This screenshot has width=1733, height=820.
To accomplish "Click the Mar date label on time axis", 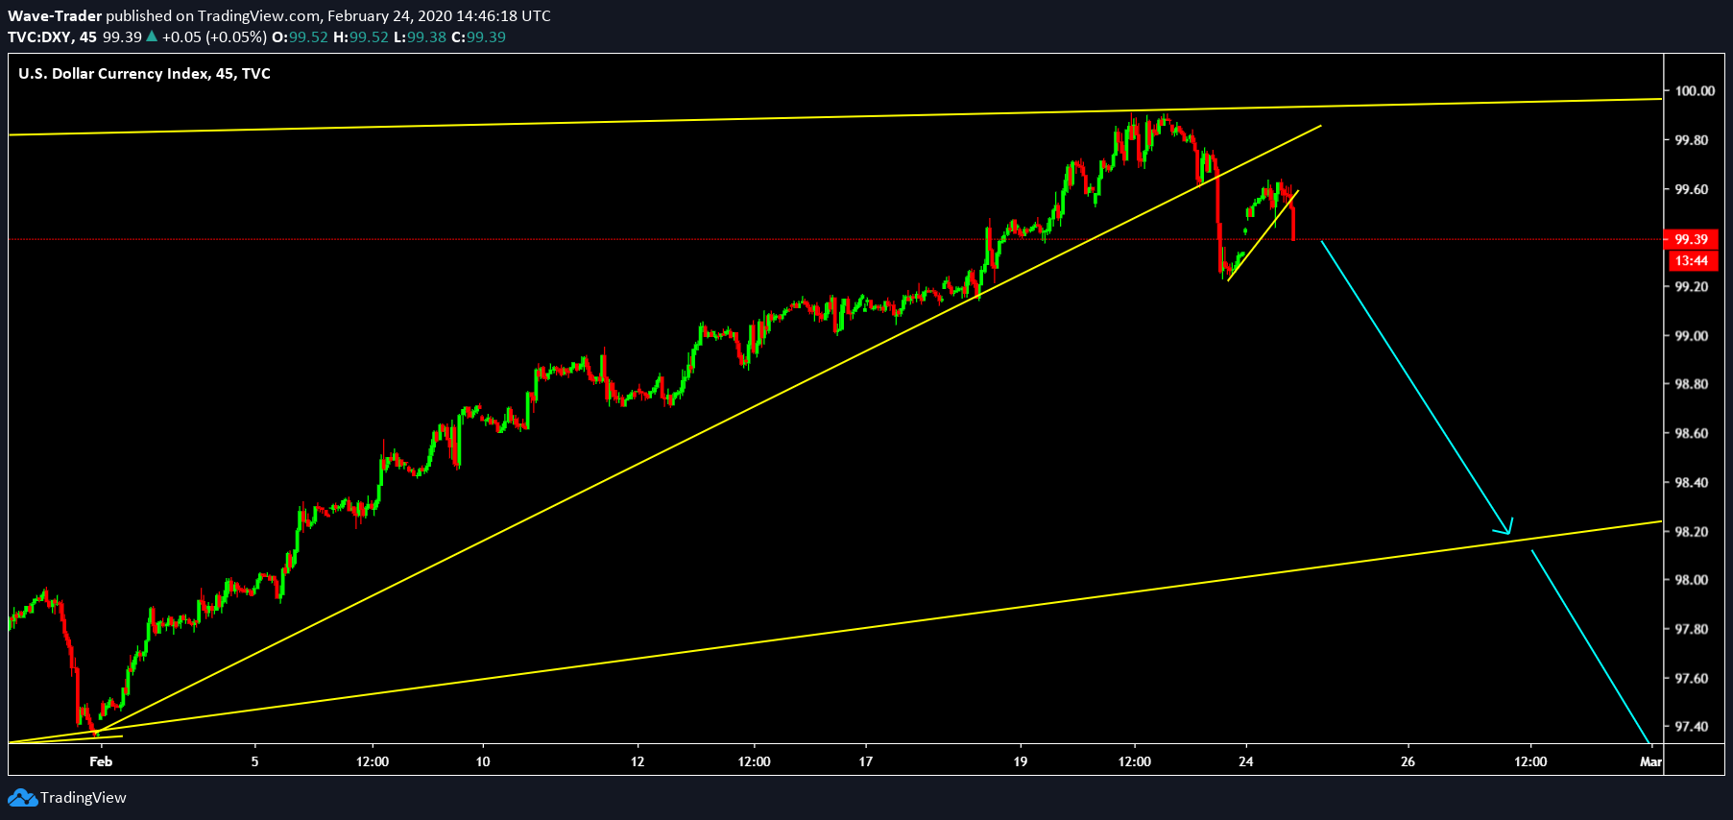I will pos(1650,761).
